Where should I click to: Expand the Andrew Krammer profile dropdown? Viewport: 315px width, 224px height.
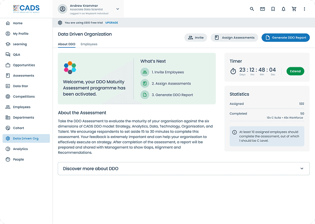(118, 9)
